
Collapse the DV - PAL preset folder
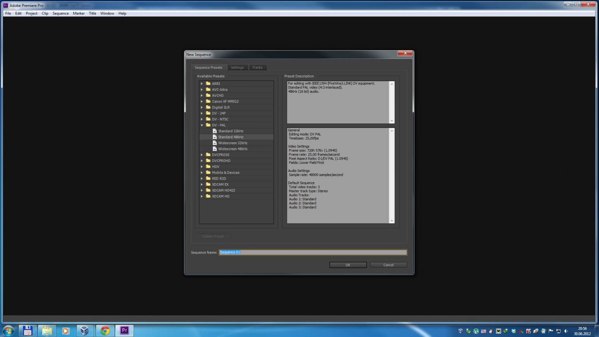pos(202,125)
